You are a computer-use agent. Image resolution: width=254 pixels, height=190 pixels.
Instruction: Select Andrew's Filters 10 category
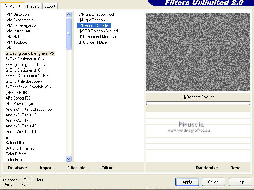pyautogui.click(x=21, y=115)
